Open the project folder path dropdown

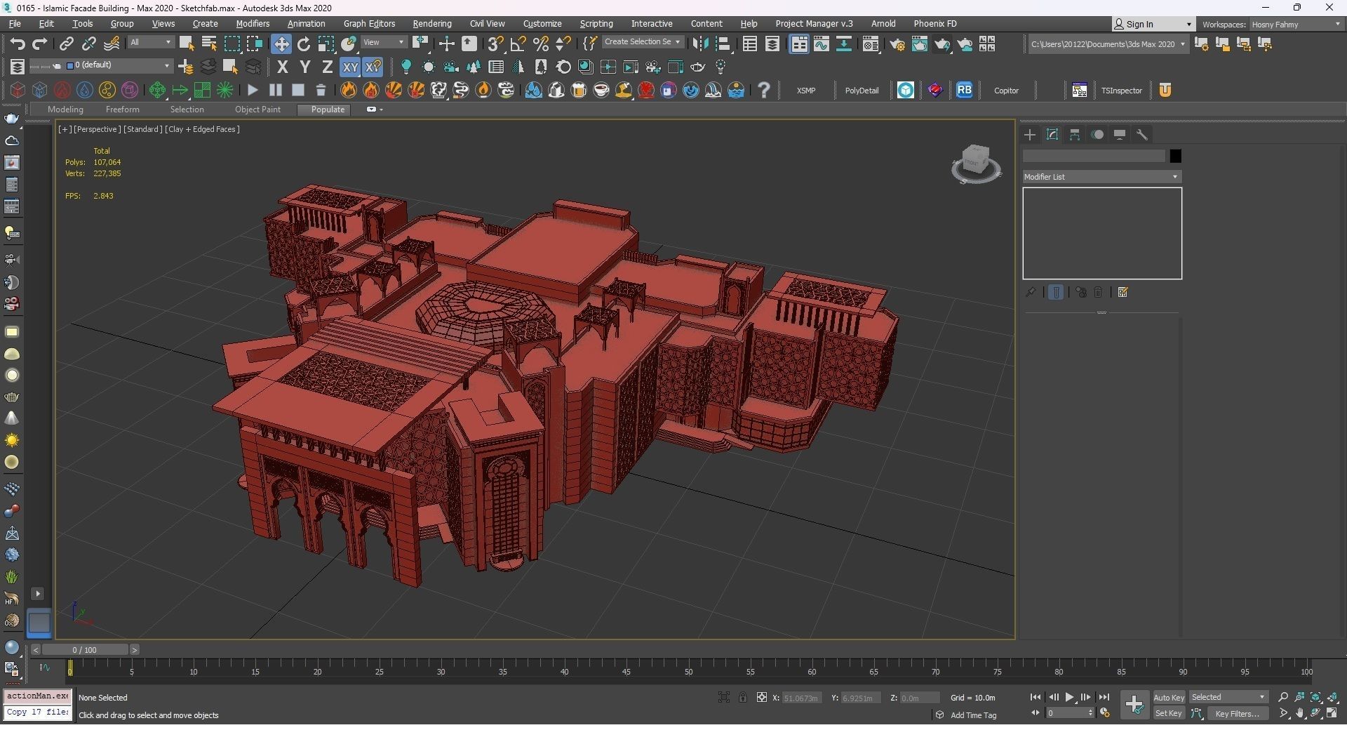tap(1108, 44)
